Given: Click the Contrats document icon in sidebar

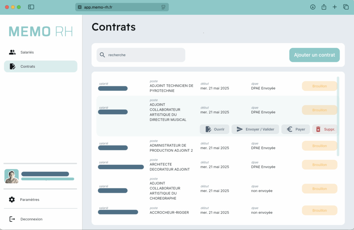Looking at the screenshot, I should (12, 66).
